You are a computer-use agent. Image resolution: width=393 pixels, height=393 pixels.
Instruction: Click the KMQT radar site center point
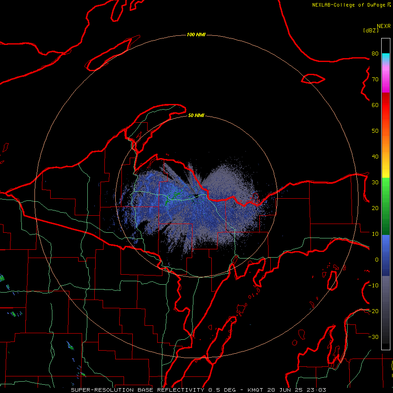196,197
